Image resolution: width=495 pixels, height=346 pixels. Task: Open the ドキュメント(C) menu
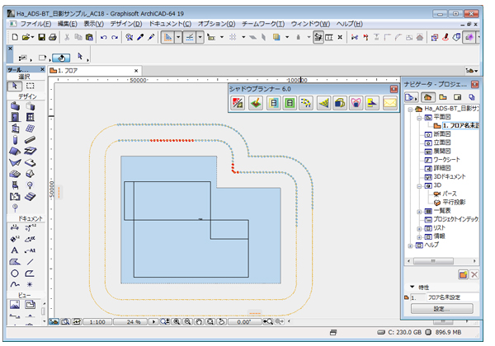pos(170,24)
